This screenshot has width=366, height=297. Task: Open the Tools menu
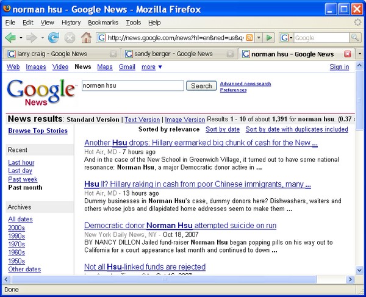pyautogui.click(x=134, y=23)
